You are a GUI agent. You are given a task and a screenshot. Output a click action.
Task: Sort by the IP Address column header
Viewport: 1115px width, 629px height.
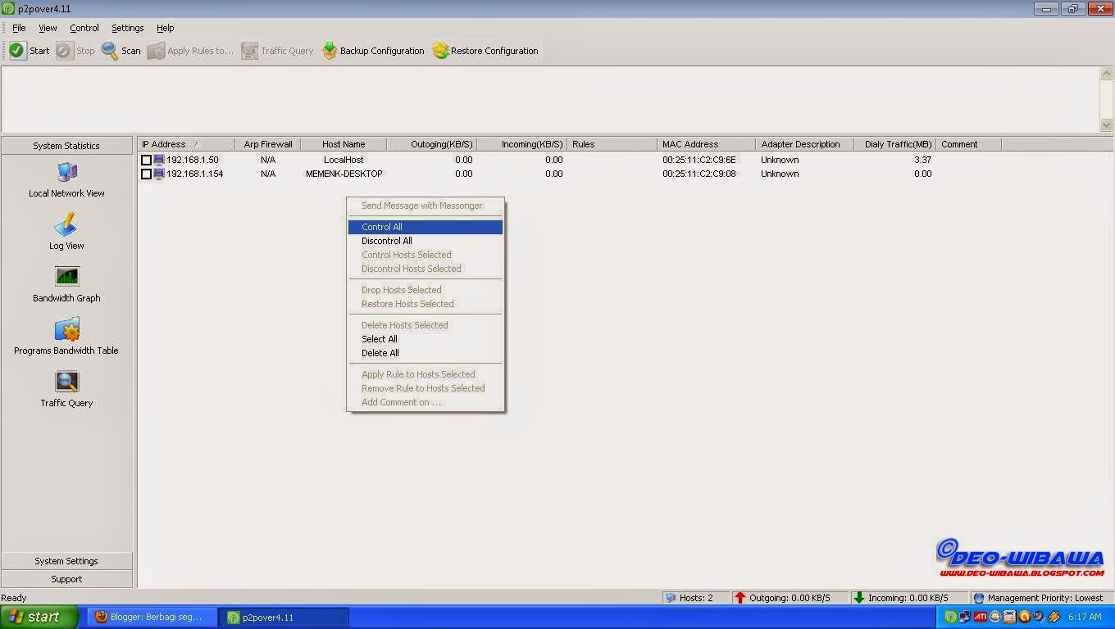pos(186,144)
